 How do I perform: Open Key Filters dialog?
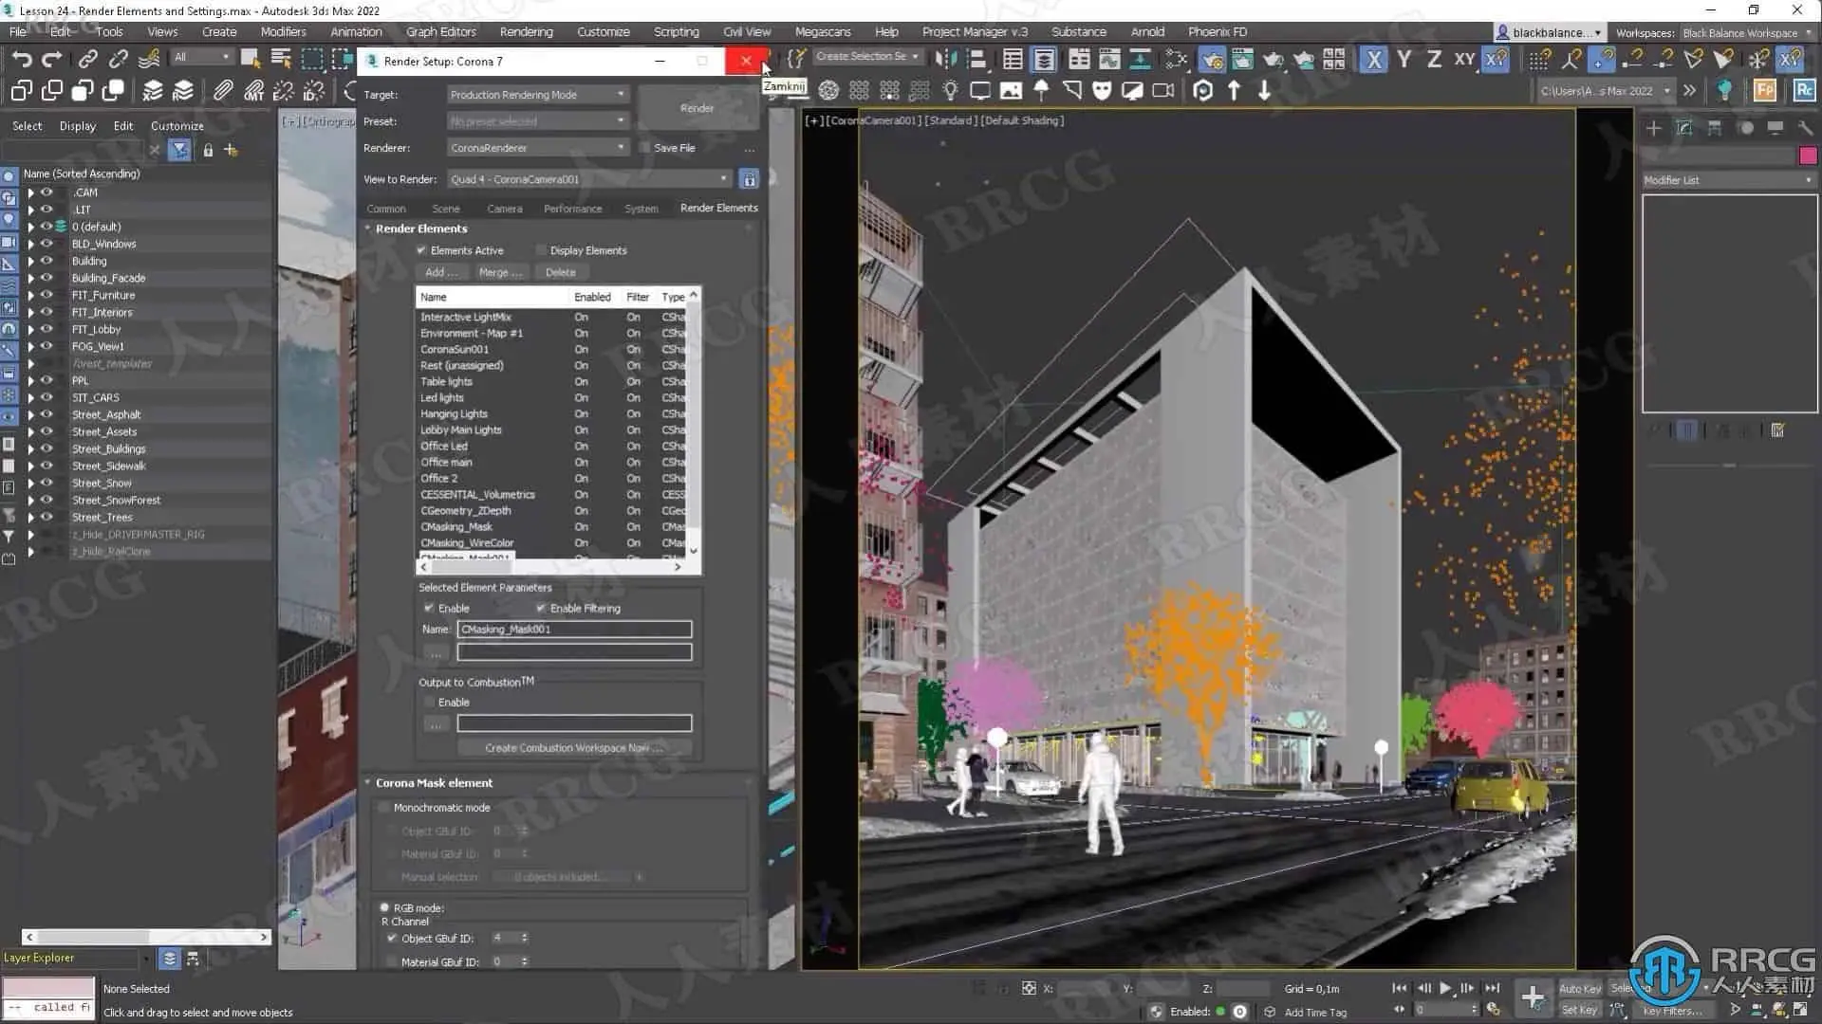tap(1672, 1011)
